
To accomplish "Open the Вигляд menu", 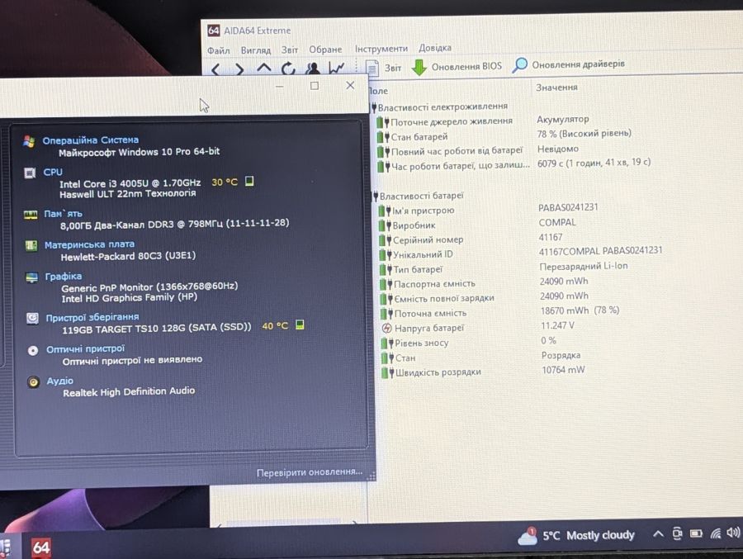I will [x=255, y=50].
